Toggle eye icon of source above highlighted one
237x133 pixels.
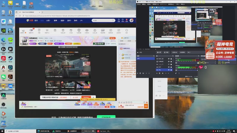pos(169,67)
